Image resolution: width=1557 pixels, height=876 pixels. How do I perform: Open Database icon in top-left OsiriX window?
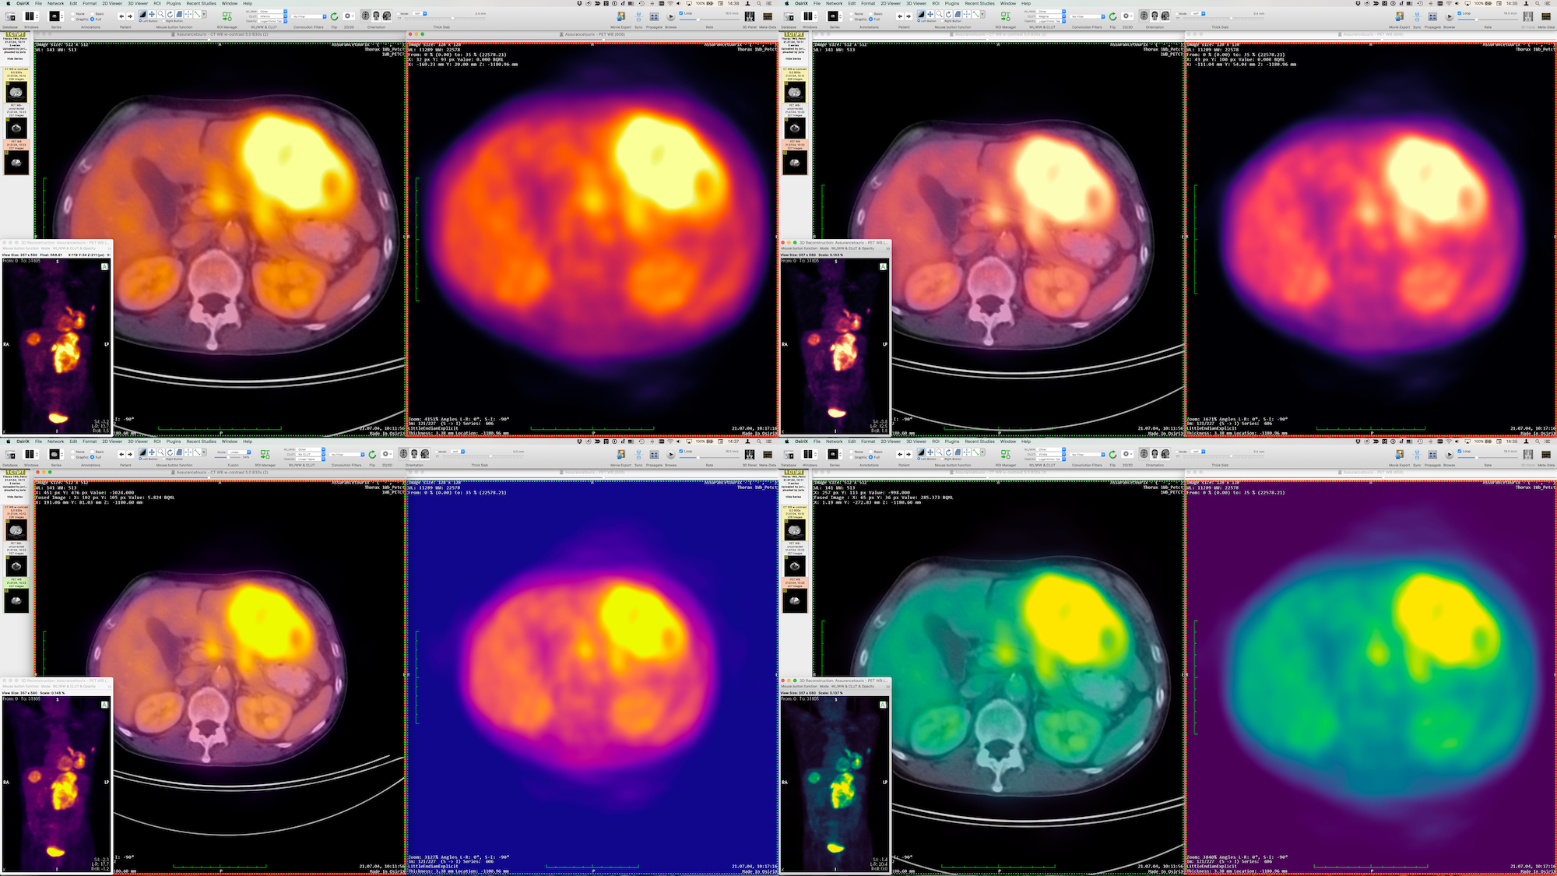coord(10,16)
